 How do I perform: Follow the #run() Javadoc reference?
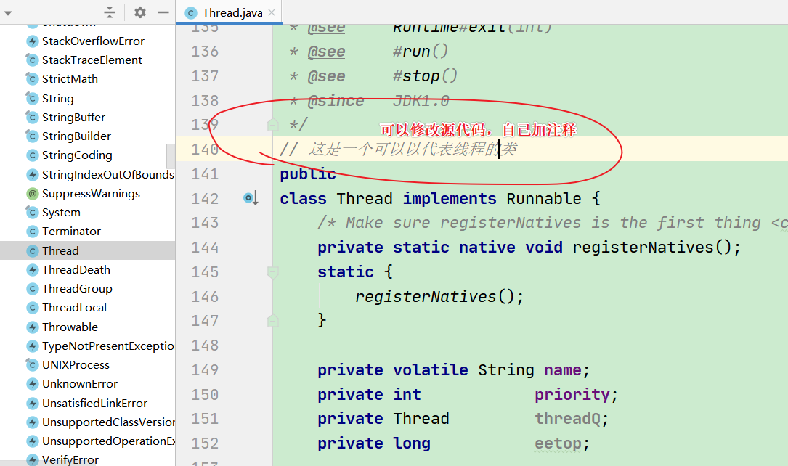click(x=420, y=52)
